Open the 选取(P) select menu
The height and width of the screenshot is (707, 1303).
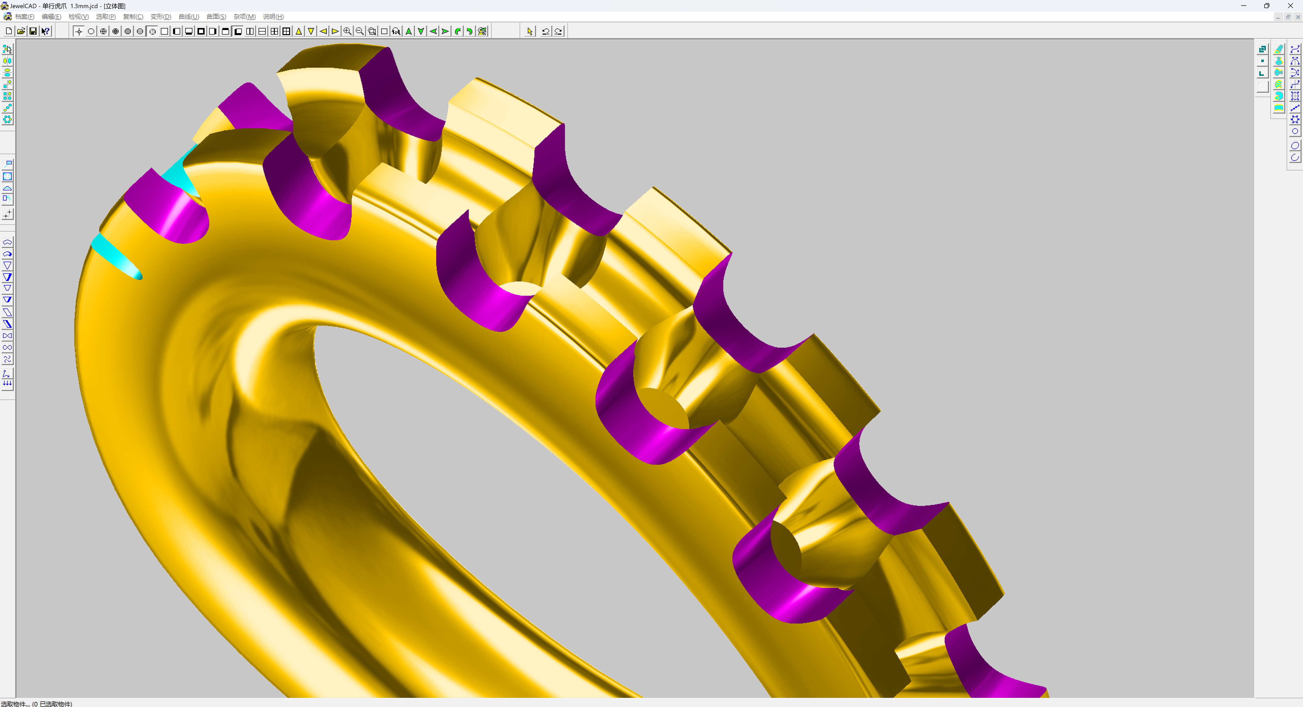click(106, 17)
